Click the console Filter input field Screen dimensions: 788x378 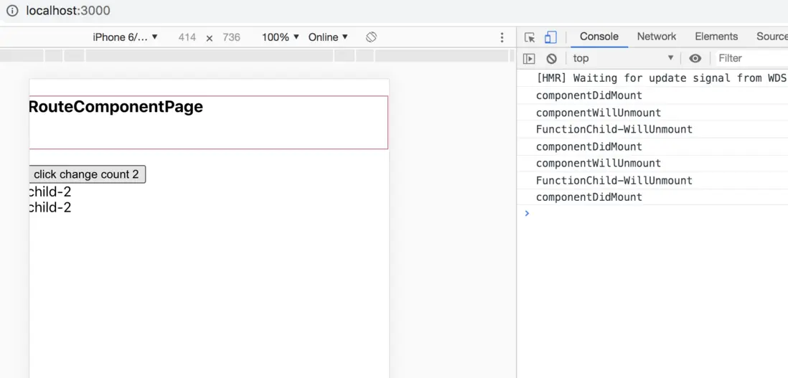point(752,58)
